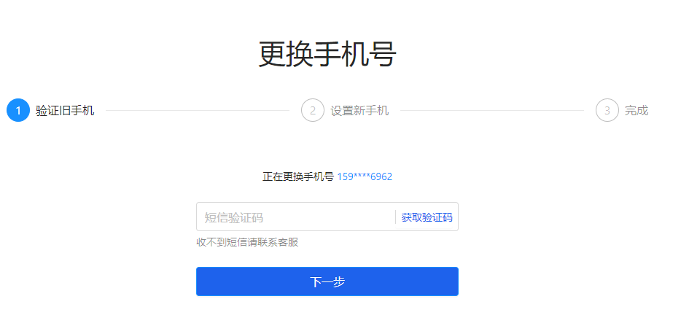
Task: Click the grey step 3 circle icon
Action: 607,110
